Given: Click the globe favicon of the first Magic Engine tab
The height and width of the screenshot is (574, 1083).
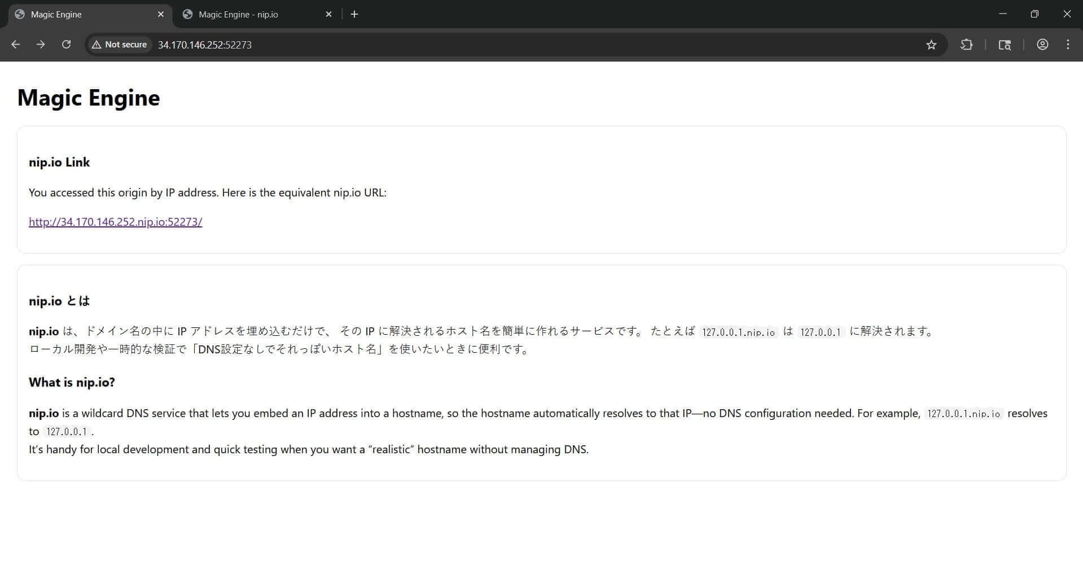Looking at the screenshot, I should (20, 14).
